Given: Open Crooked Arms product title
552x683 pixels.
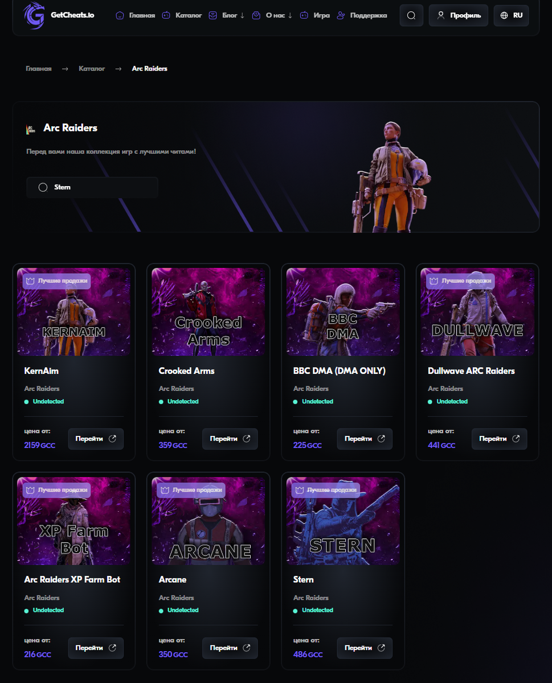Looking at the screenshot, I should coord(186,371).
